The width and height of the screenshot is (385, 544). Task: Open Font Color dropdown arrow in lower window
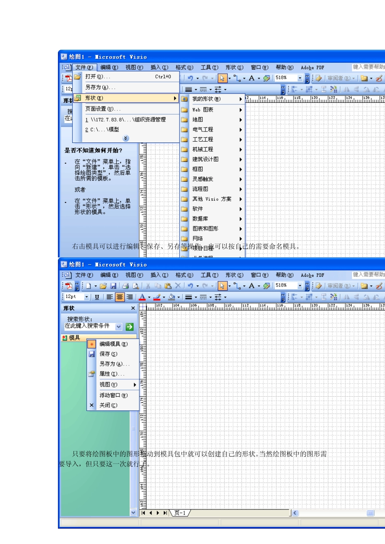point(149,297)
